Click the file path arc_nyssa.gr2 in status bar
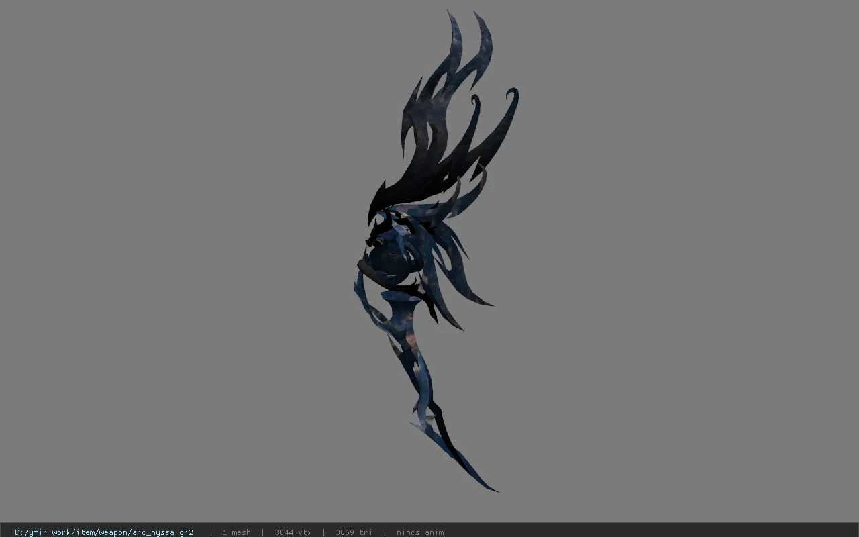Screen dimensions: 859x537 click(104, 532)
